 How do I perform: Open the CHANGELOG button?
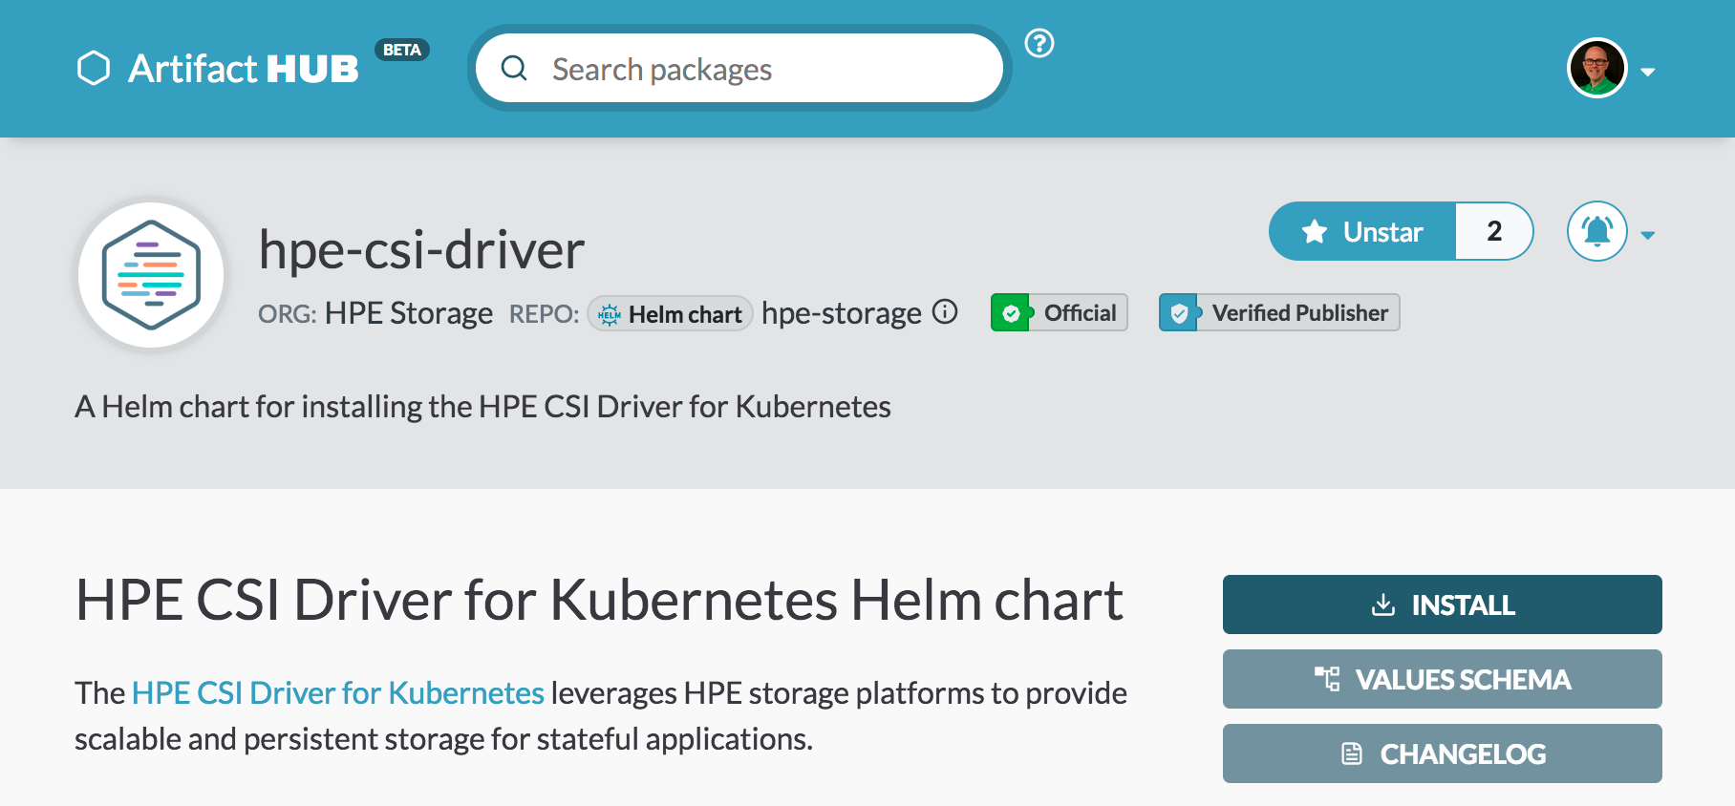pos(1443,753)
